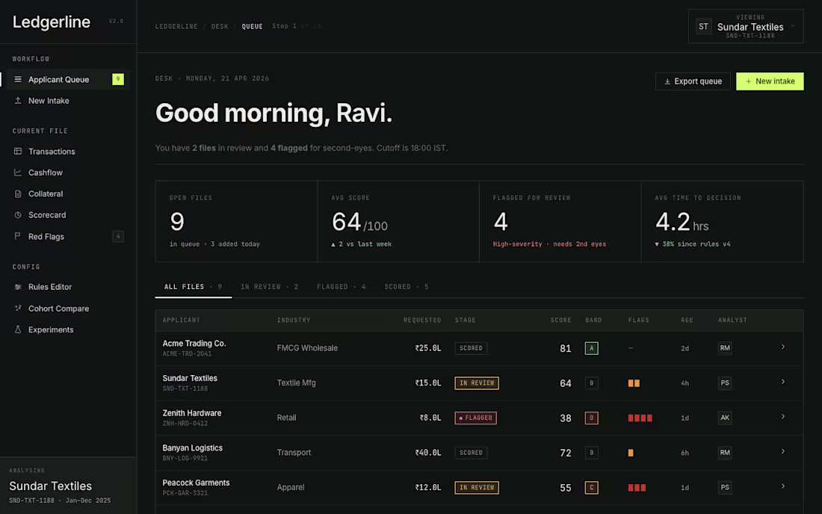Click the band C badge for Peacock Garments

tap(591, 488)
